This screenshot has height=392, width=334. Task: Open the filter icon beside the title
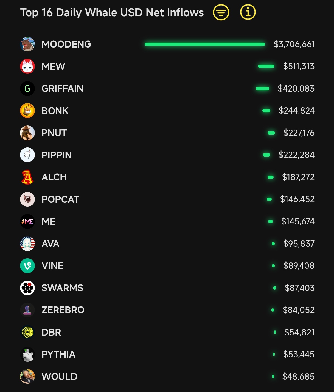click(x=221, y=12)
